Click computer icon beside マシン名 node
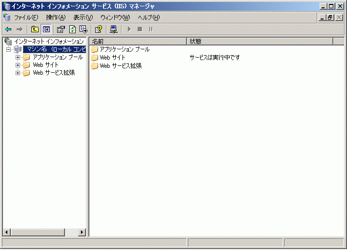The height and width of the screenshot is (250, 347). click(18, 49)
